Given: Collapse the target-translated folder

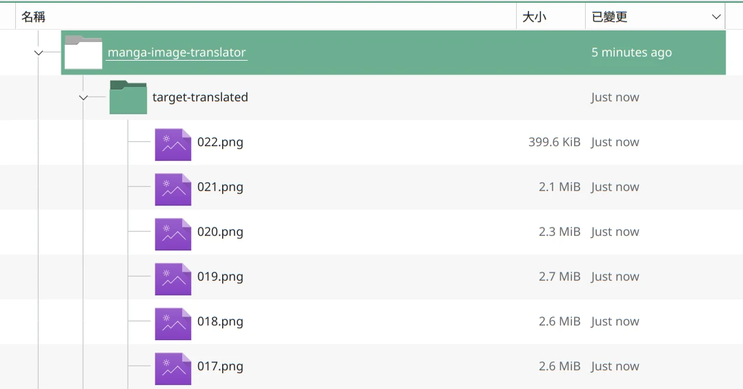Looking at the screenshot, I should (83, 98).
